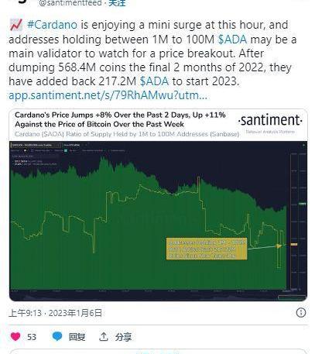Click the chart title about Cardano's price jump

click(120, 119)
